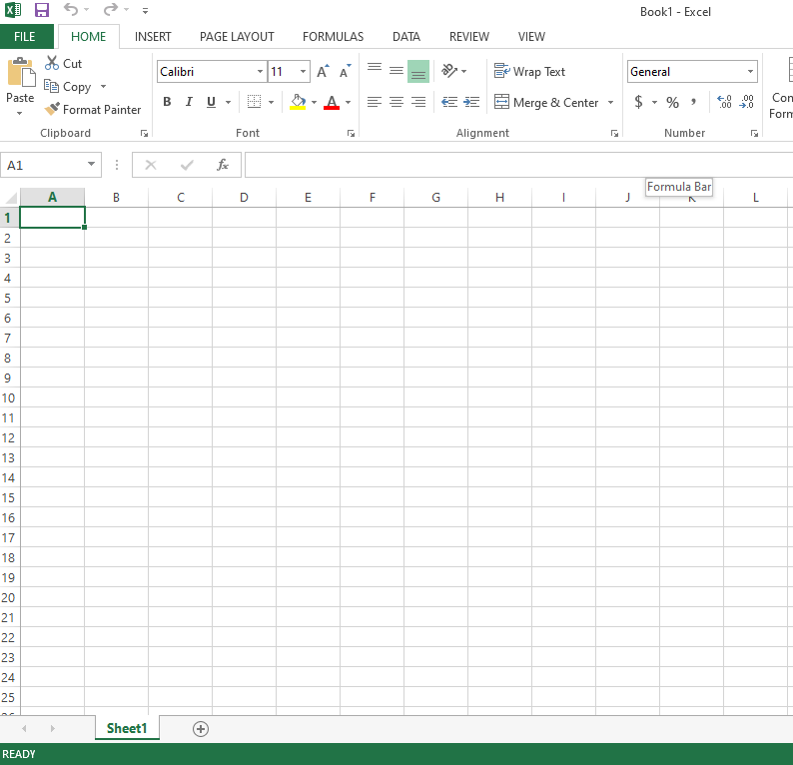Image resolution: width=793 pixels, height=765 pixels.
Task: Toggle Bold formatting
Action: [167, 102]
